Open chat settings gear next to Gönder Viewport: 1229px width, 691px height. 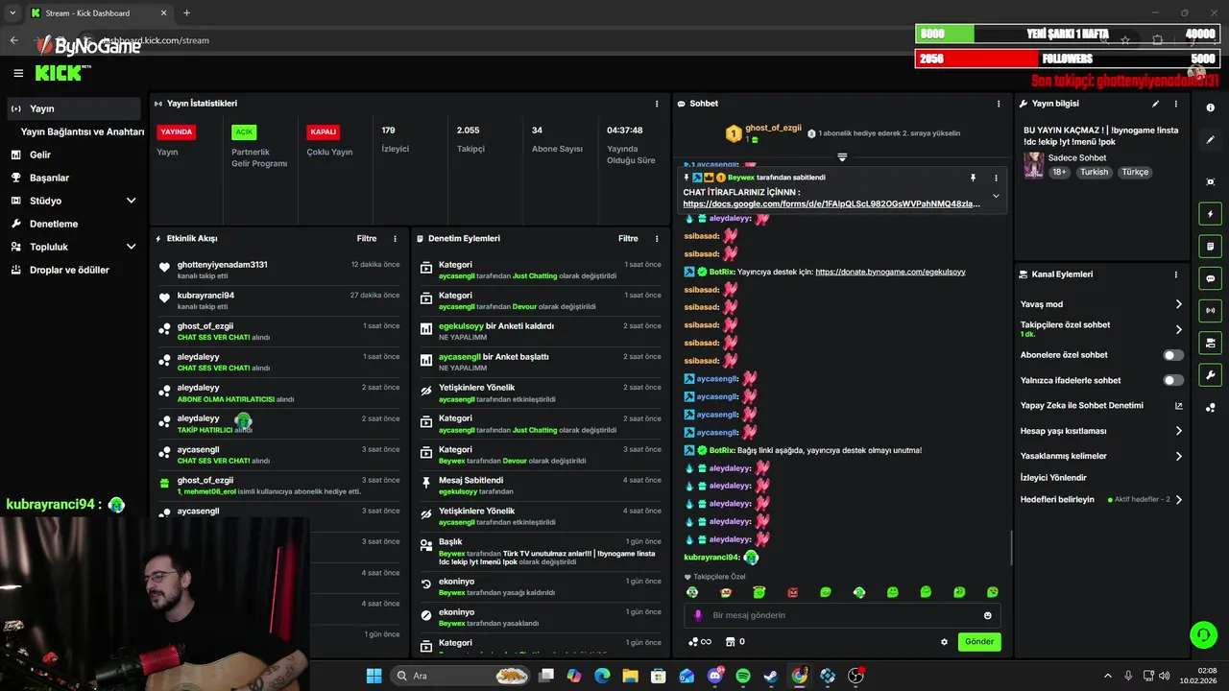tap(944, 642)
